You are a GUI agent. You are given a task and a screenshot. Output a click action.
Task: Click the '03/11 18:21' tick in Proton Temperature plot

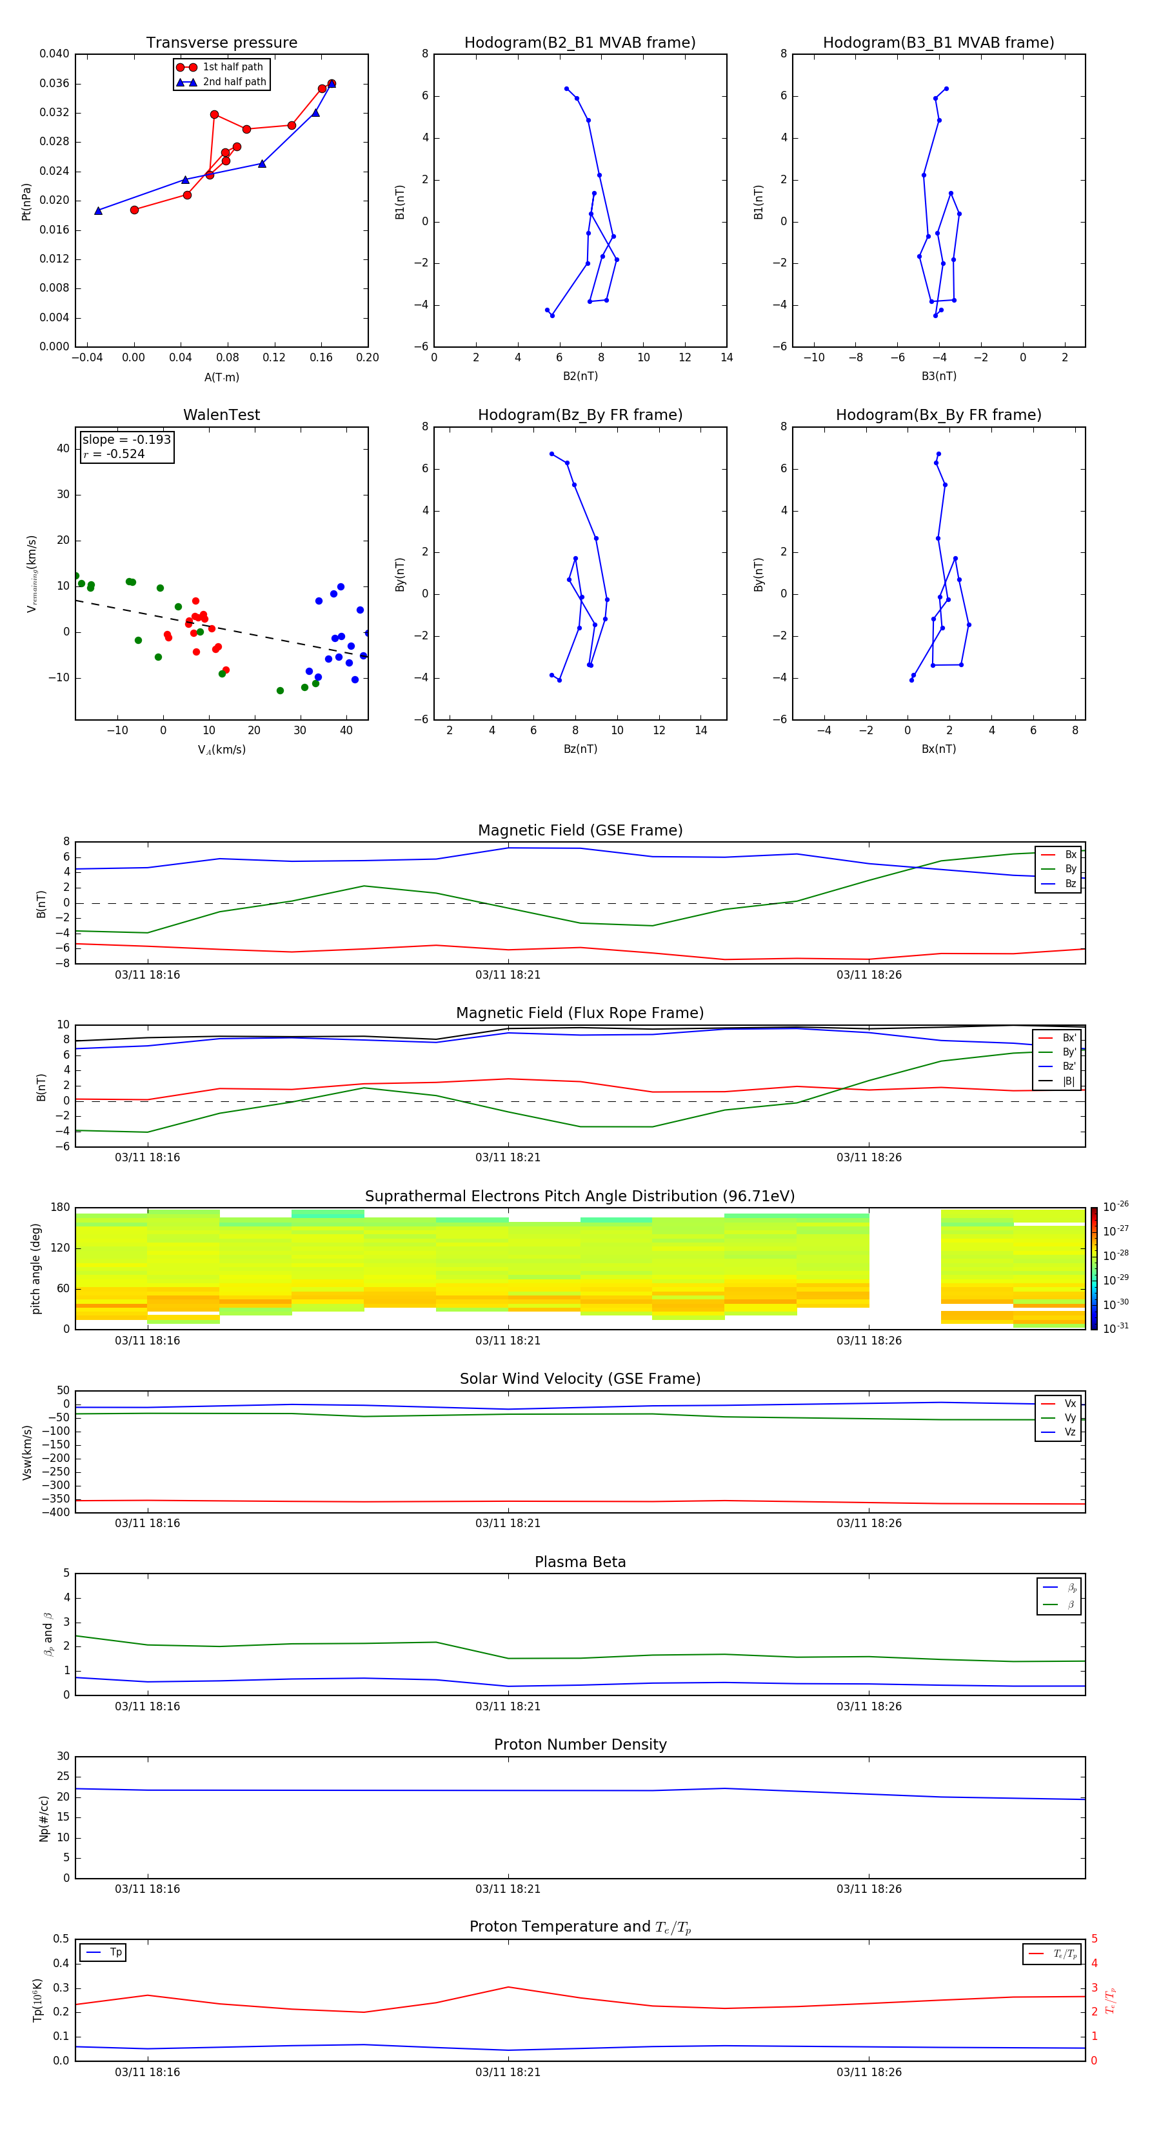click(508, 2072)
